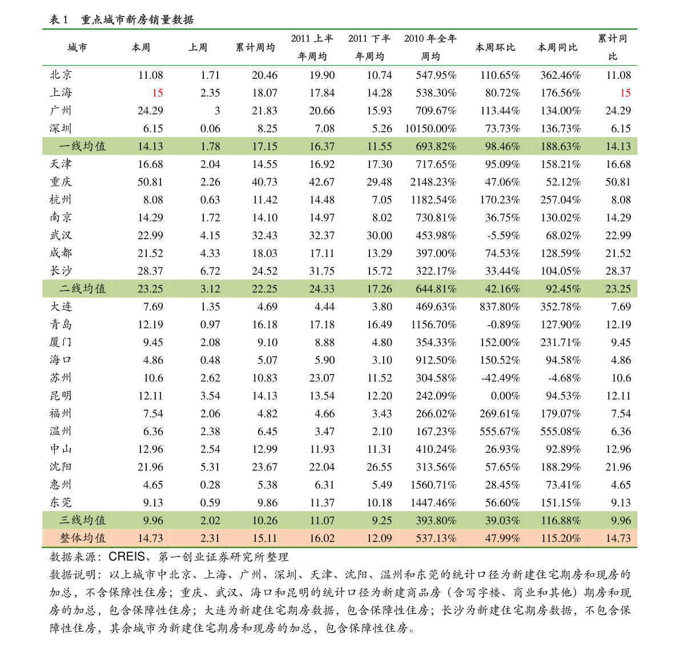
Task: Click the 393.80% cell in the 三线均值 row
Action: tap(436, 521)
